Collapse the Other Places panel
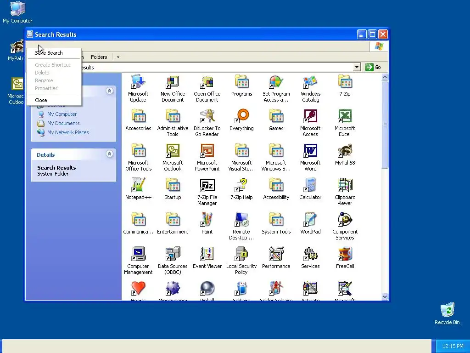This screenshot has height=353, width=470. [x=109, y=91]
